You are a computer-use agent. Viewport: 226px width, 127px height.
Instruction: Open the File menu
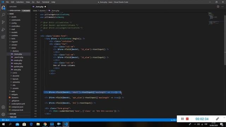pyautogui.click(x=7, y=2)
